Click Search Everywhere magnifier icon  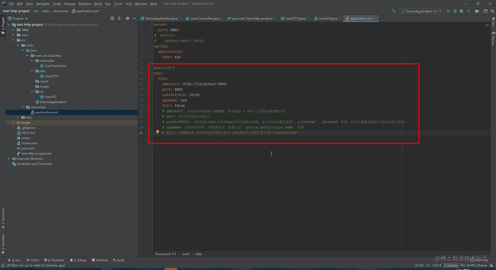(492, 11)
